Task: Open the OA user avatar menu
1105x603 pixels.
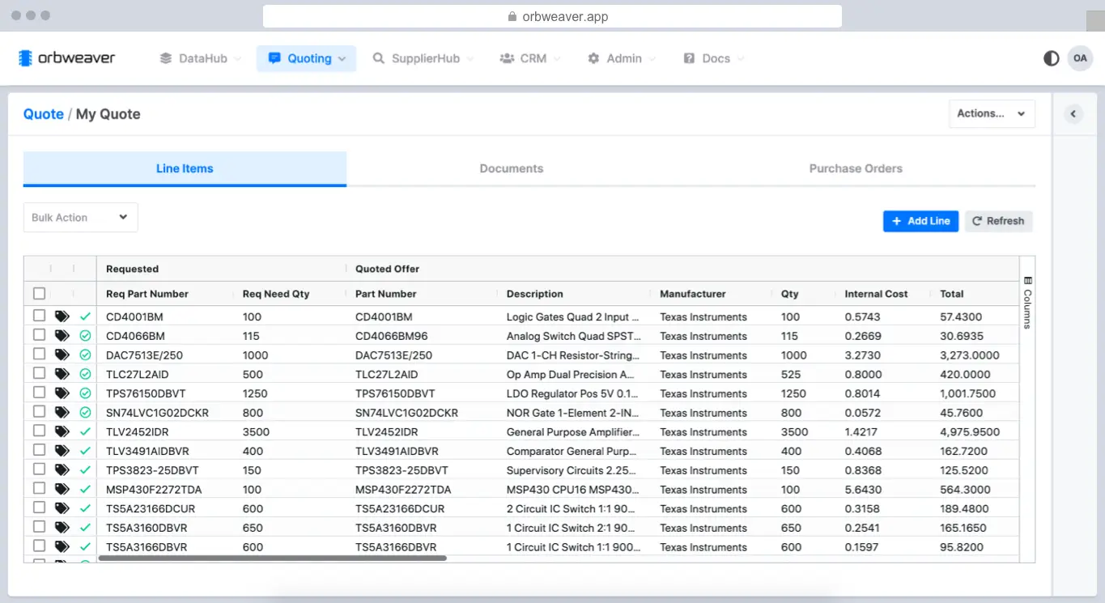Action: tap(1080, 58)
